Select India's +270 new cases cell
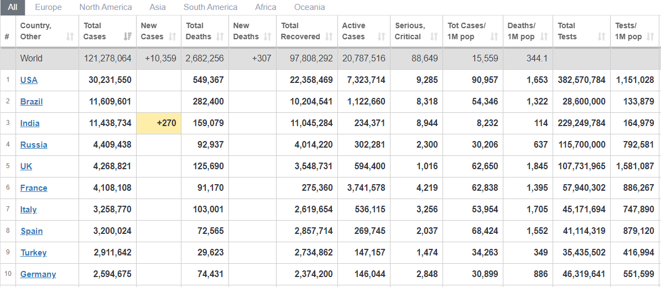661x287 pixels. point(159,123)
